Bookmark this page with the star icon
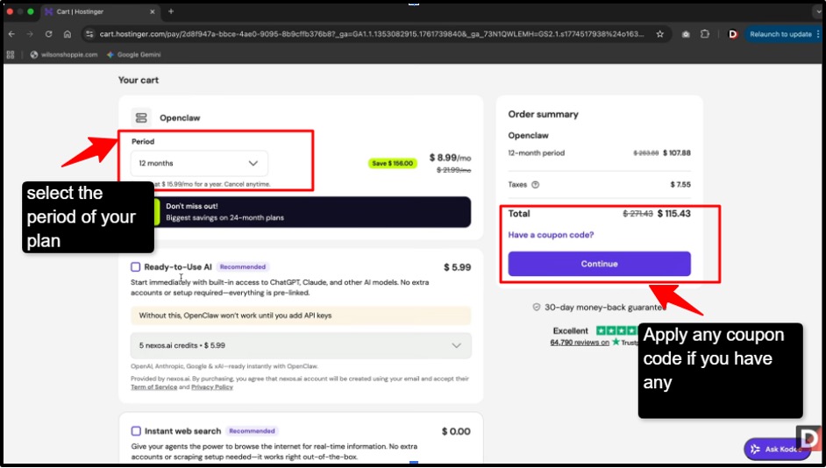 (660, 33)
